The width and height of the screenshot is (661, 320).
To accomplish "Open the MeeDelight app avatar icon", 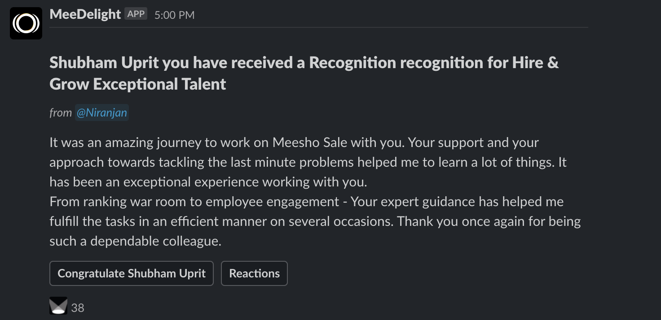I will [x=26, y=23].
